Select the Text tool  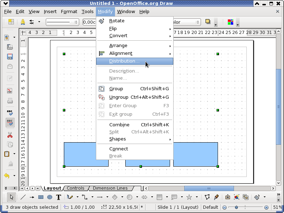[59, 197]
